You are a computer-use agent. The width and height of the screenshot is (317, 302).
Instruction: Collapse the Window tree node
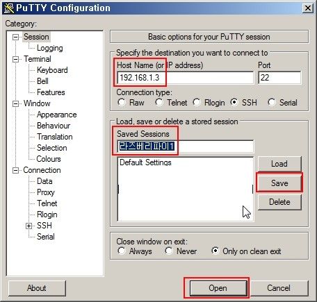click(x=15, y=103)
